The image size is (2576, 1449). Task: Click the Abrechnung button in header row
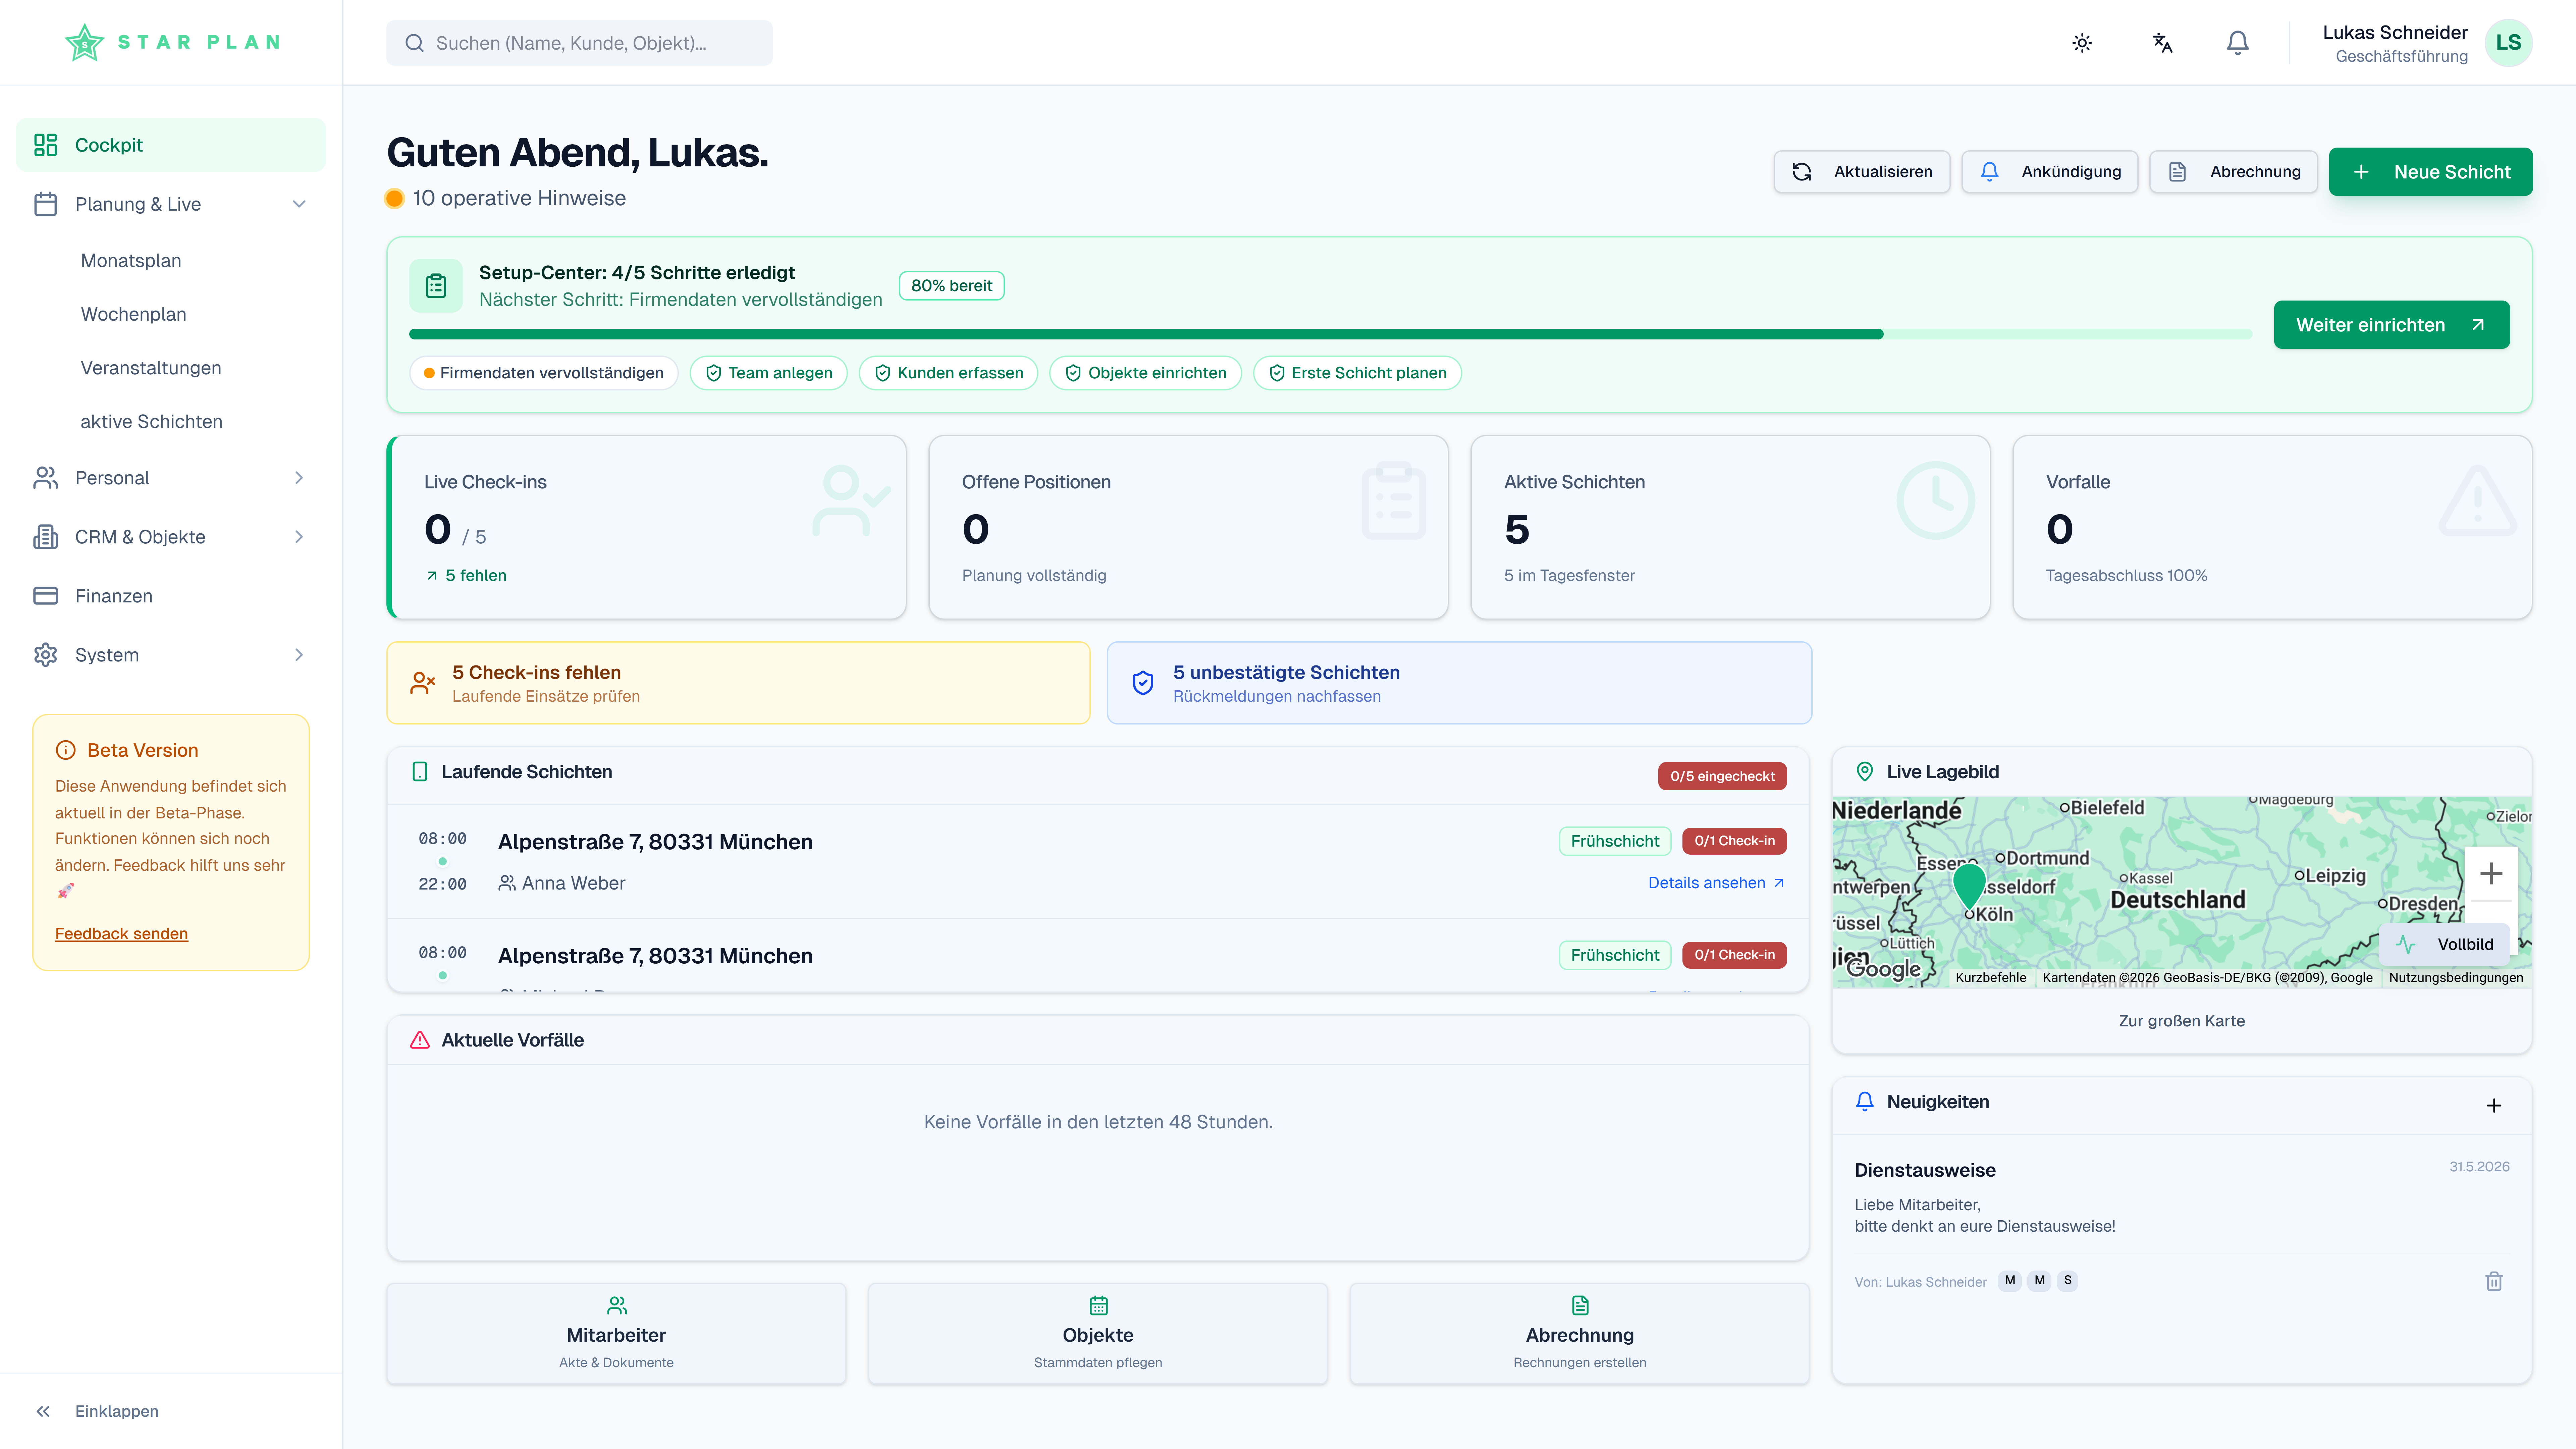tap(2234, 172)
